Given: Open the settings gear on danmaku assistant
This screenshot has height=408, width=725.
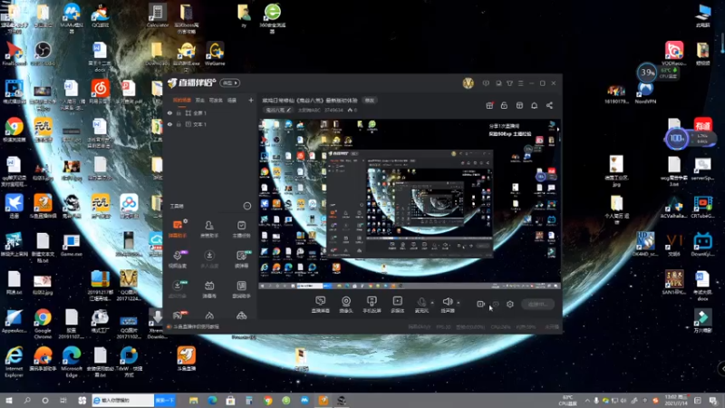Looking at the screenshot, I should 185,221.
